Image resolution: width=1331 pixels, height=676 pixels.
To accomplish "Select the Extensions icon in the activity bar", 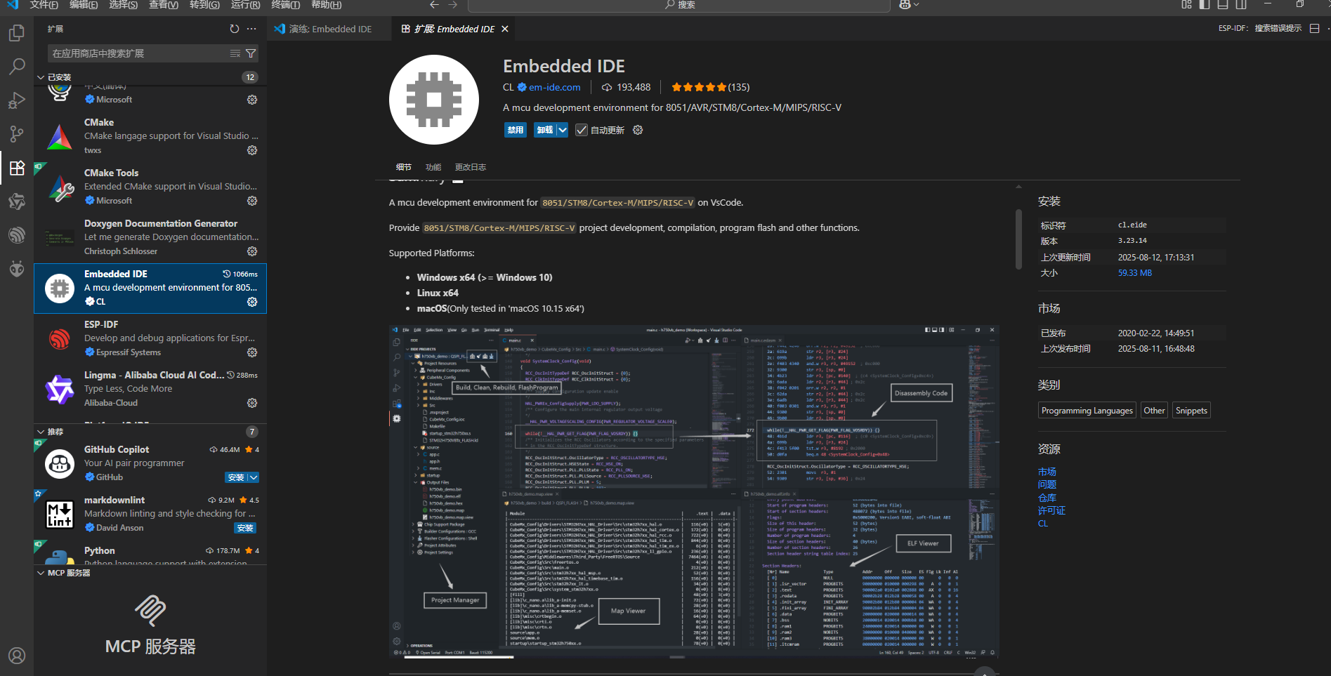I will click(x=17, y=168).
